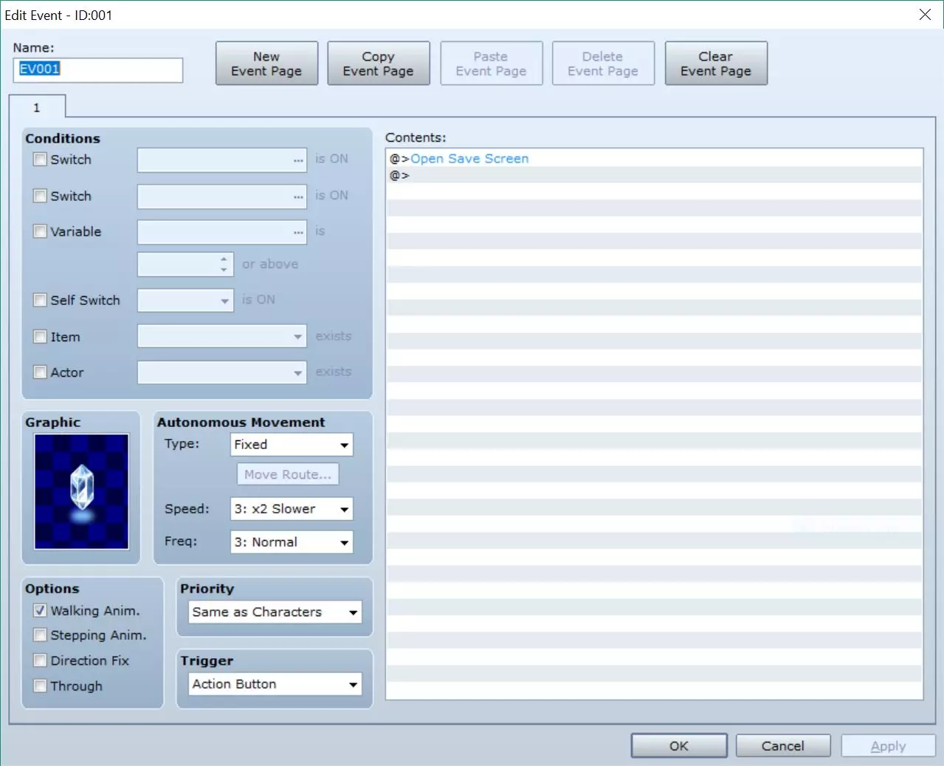Click the Delete Event Page button

(603, 64)
